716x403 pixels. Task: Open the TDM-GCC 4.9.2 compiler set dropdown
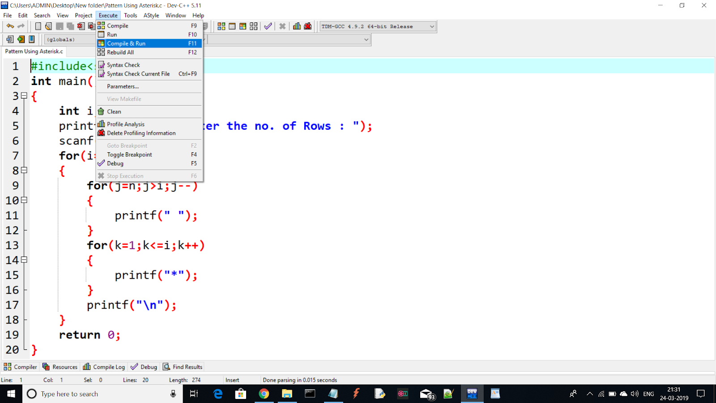(x=378, y=26)
